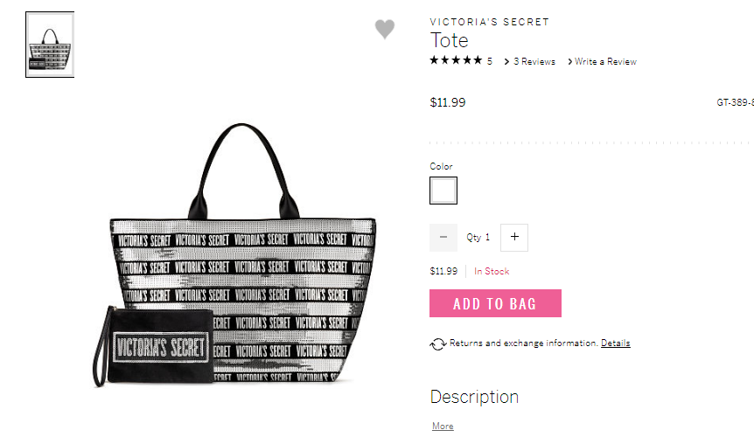This screenshot has height=437, width=754.
Task: Open returns and exchange Details link
Action: coord(616,343)
